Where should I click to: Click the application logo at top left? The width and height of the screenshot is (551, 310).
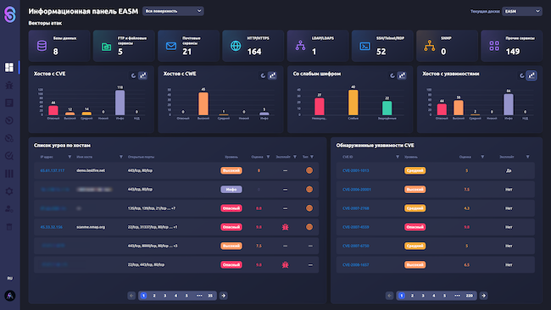(10, 14)
